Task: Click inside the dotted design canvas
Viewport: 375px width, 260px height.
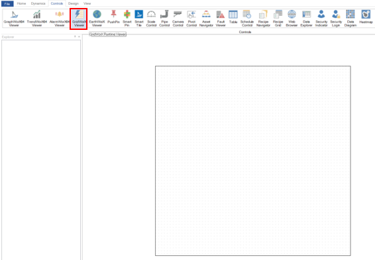Action: 253,161
